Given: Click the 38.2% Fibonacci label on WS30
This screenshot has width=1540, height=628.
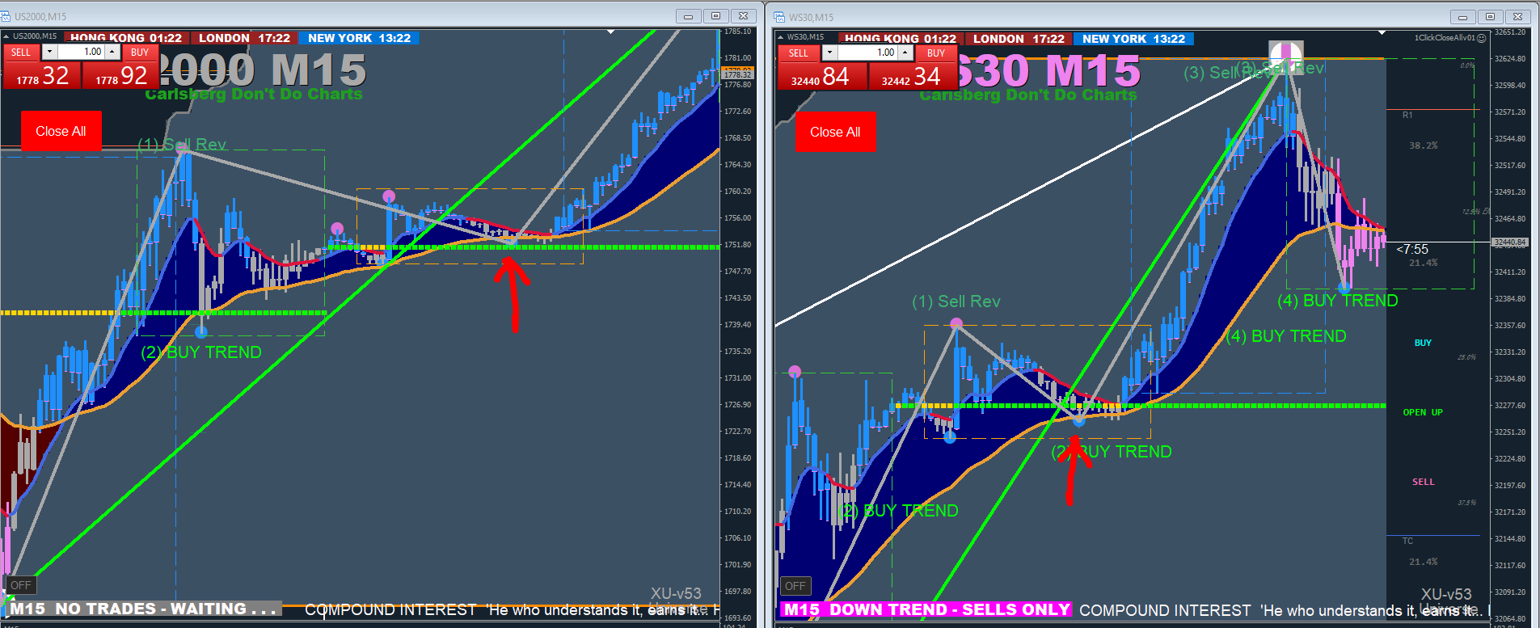Looking at the screenshot, I should [1423, 146].
